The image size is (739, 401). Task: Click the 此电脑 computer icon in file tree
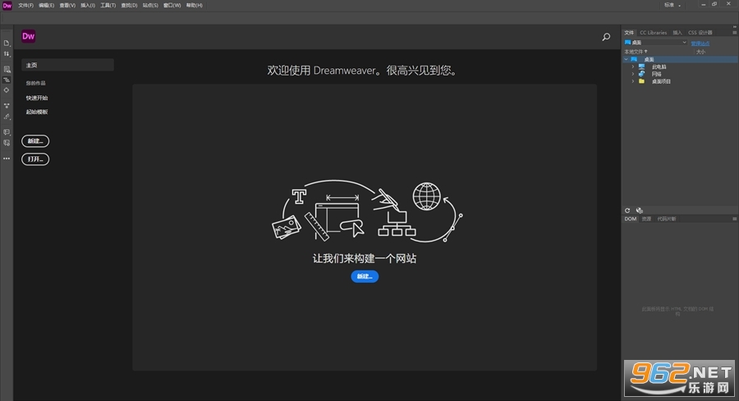641,67
